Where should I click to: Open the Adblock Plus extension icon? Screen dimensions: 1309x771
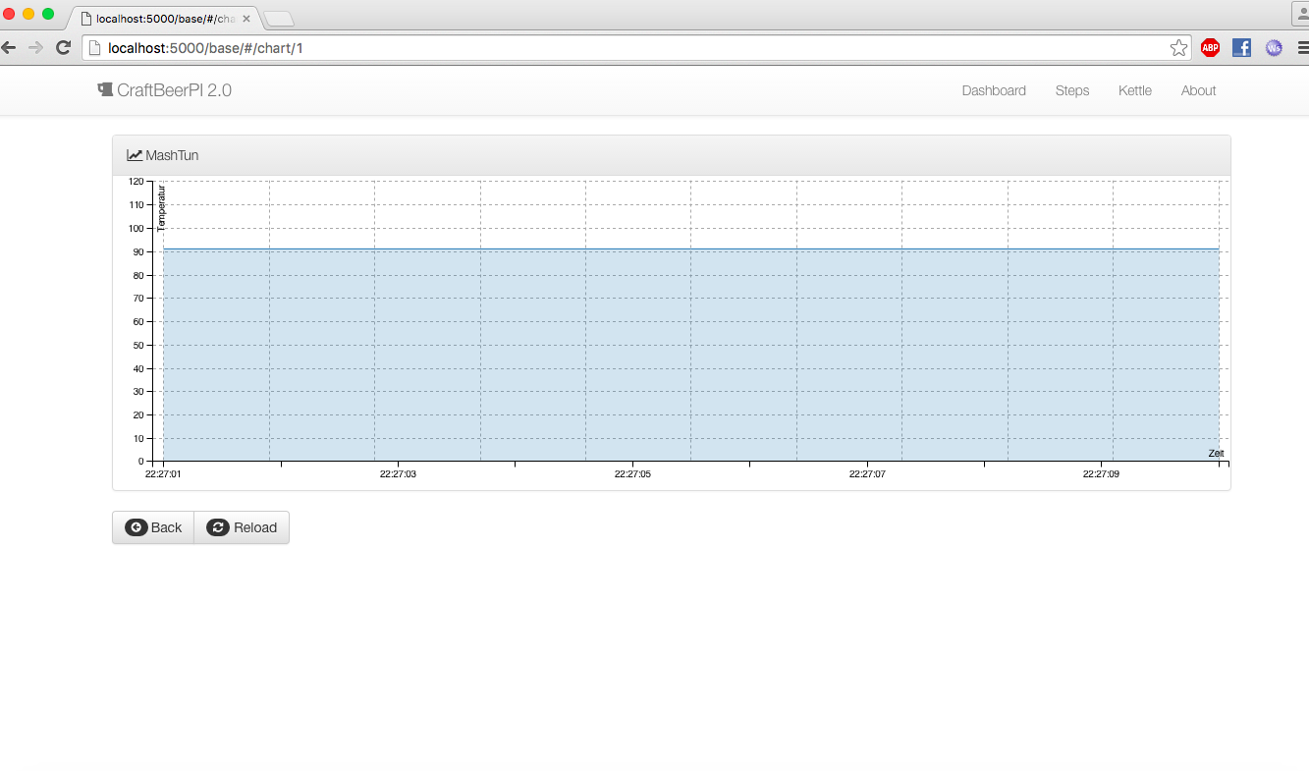(1210, 48)
